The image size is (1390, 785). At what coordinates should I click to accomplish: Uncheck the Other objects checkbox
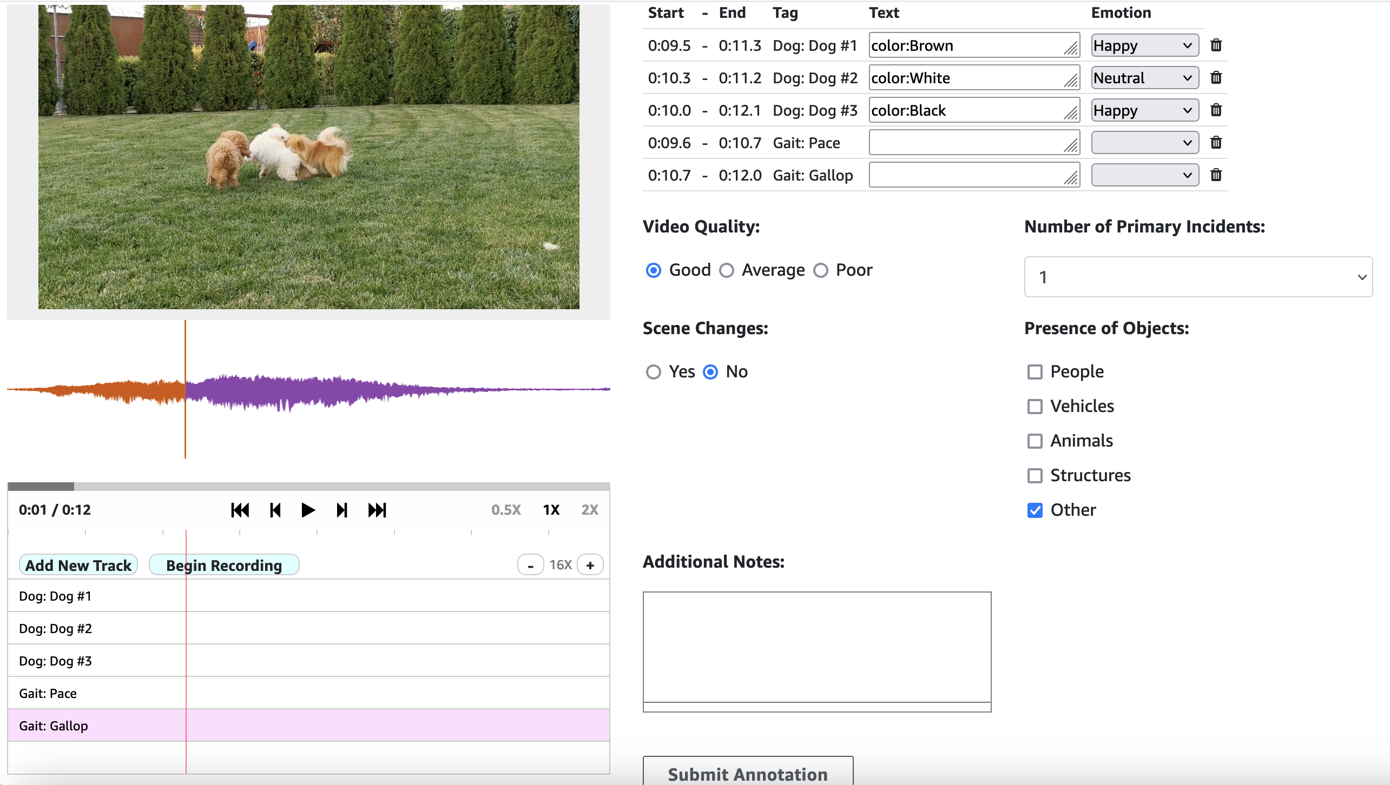click(1035, 510)
